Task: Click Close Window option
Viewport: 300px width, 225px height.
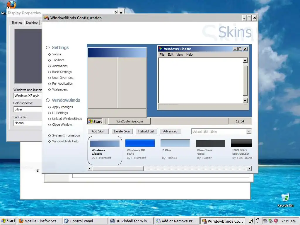Action: pos(62,125)
